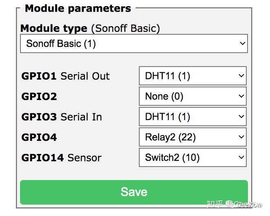This screenshot has width=270, height=216.
Task: Open the Module type Sonoff Basic dropdown
Action: pyautogui.click(x=134, y=43)
